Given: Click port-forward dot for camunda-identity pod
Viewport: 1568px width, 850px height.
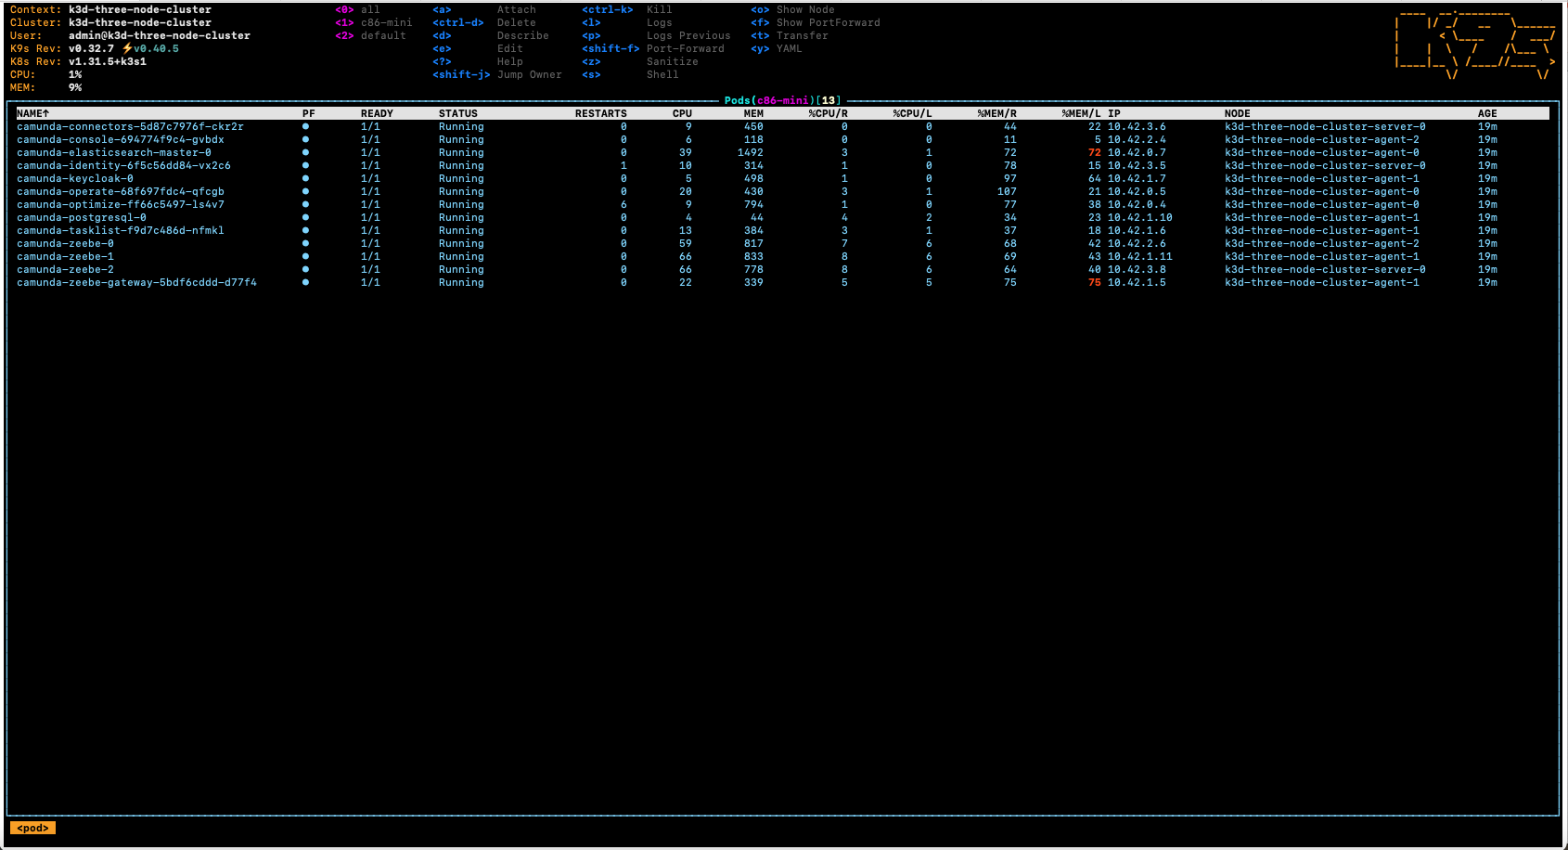Looking at the screenshot, I should [x=305, y=165].
